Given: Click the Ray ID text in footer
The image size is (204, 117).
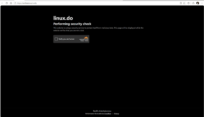Looking at the screenshot, I should [102, 111].
